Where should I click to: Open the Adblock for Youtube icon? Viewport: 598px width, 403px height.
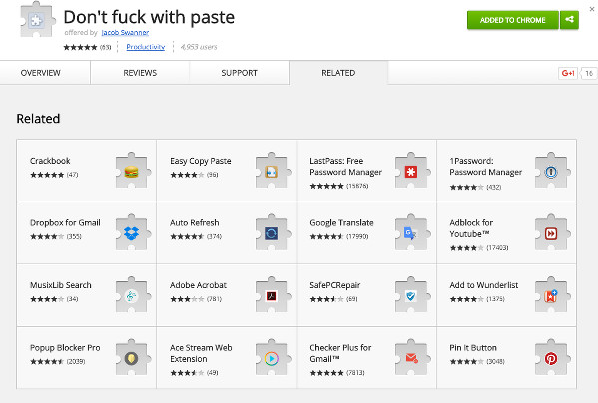[x=551, y=233]
